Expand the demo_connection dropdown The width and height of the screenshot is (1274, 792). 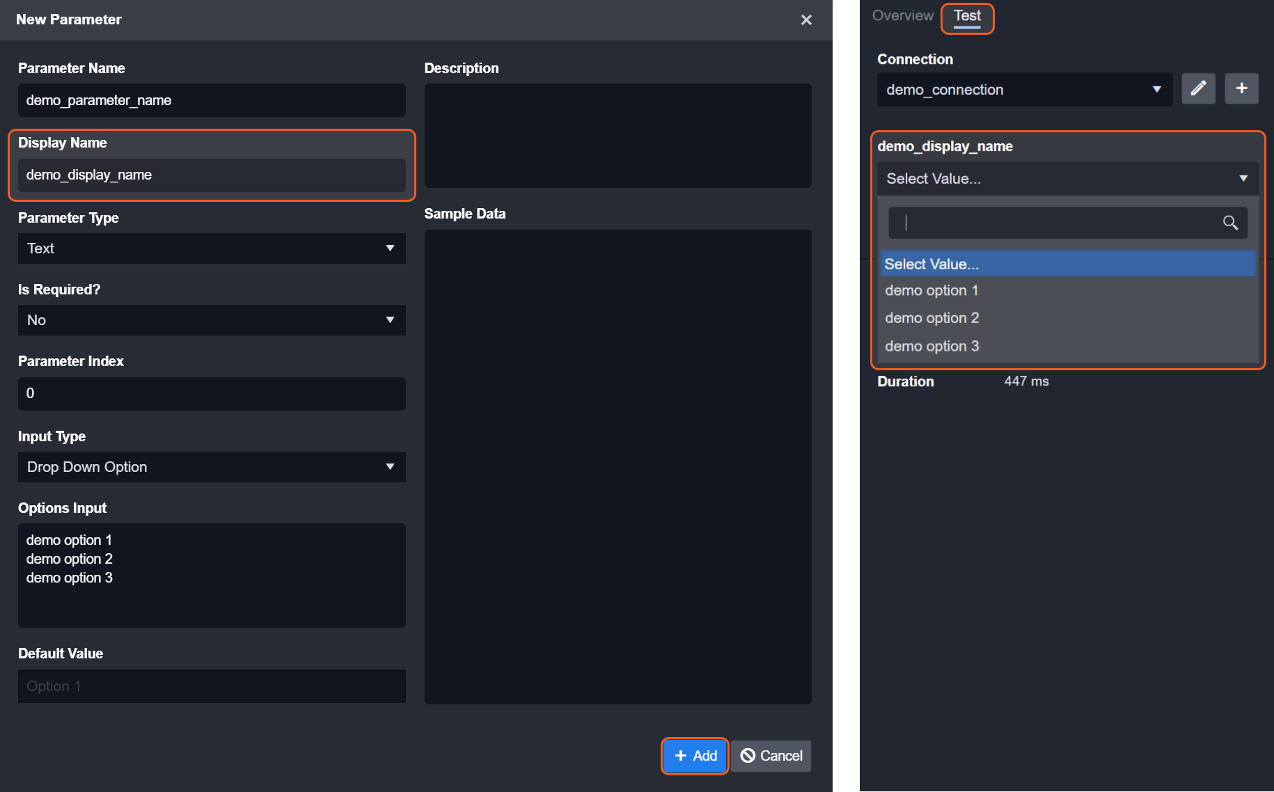(1024, 90)
